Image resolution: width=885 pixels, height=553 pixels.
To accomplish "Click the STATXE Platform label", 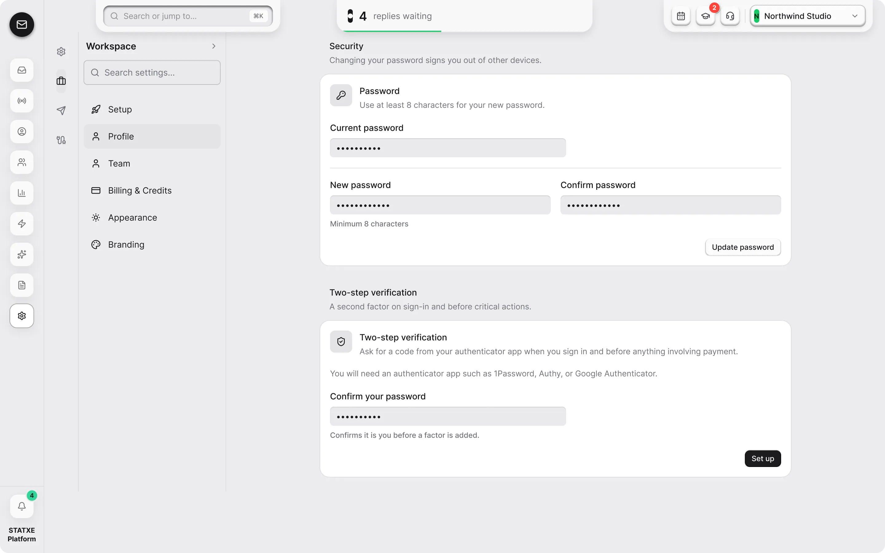I will point(22,535).
